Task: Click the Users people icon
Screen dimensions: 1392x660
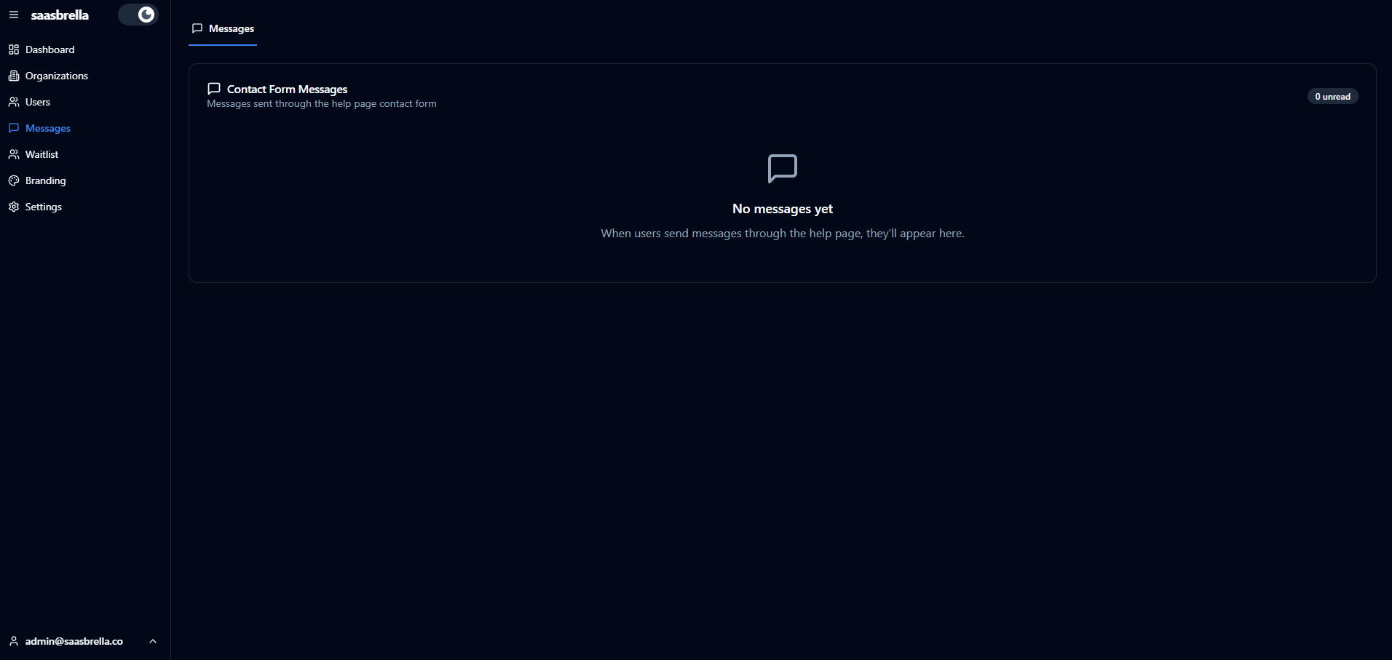Action: (14, 102)
